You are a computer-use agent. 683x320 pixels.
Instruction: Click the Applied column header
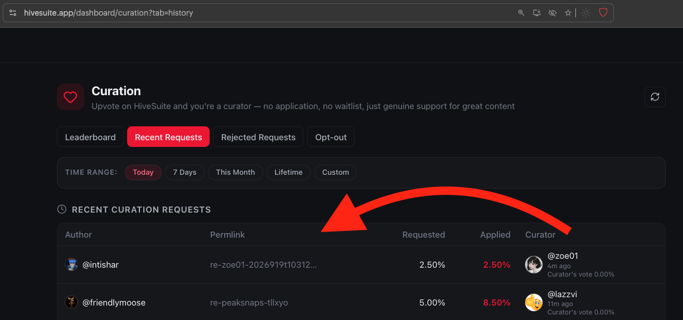point(495,235)
